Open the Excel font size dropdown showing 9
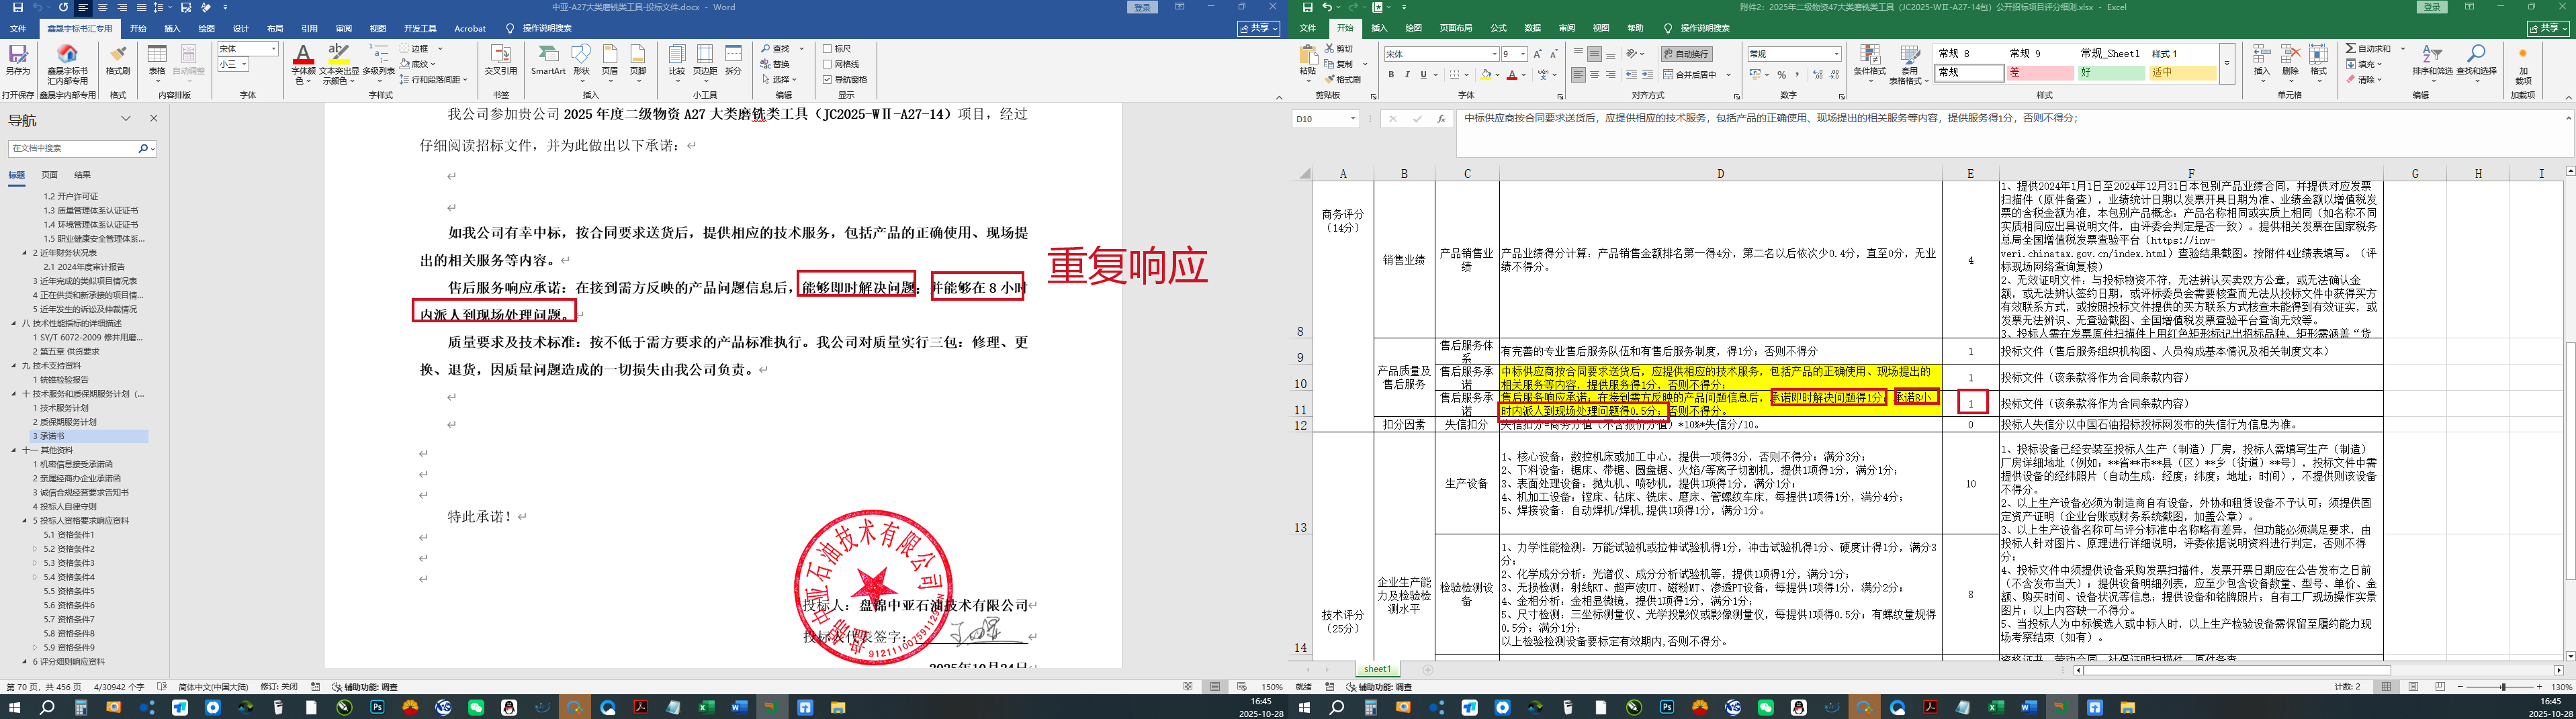Viewport: 2576px width, 719px height. point(1522,54)
